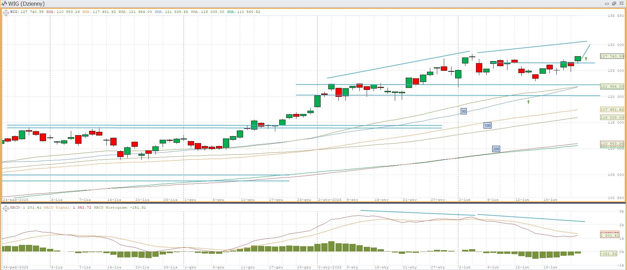The image size is (627, 270).
Task: Click the 127 740.99 price tag on the right axis
Action: 612,56
